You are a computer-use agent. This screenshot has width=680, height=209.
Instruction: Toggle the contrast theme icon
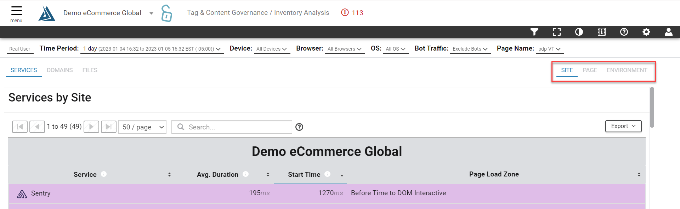click(579, 32)
